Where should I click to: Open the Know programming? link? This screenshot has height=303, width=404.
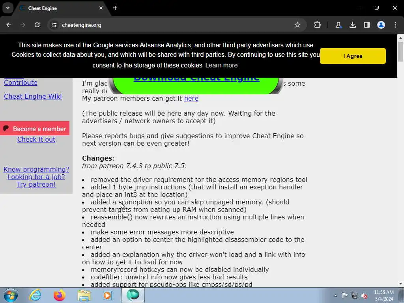(36, 169)
